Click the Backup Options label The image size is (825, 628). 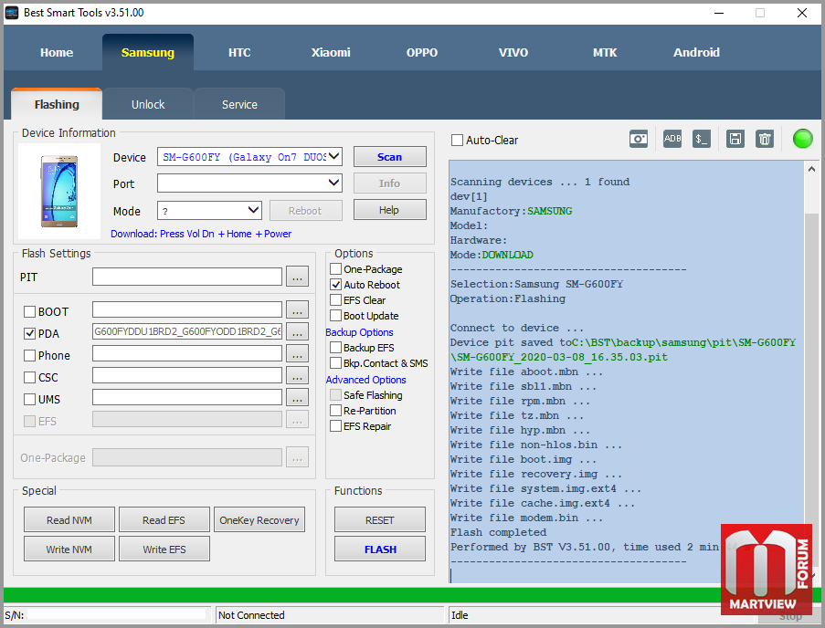click(x=359, y=332)
